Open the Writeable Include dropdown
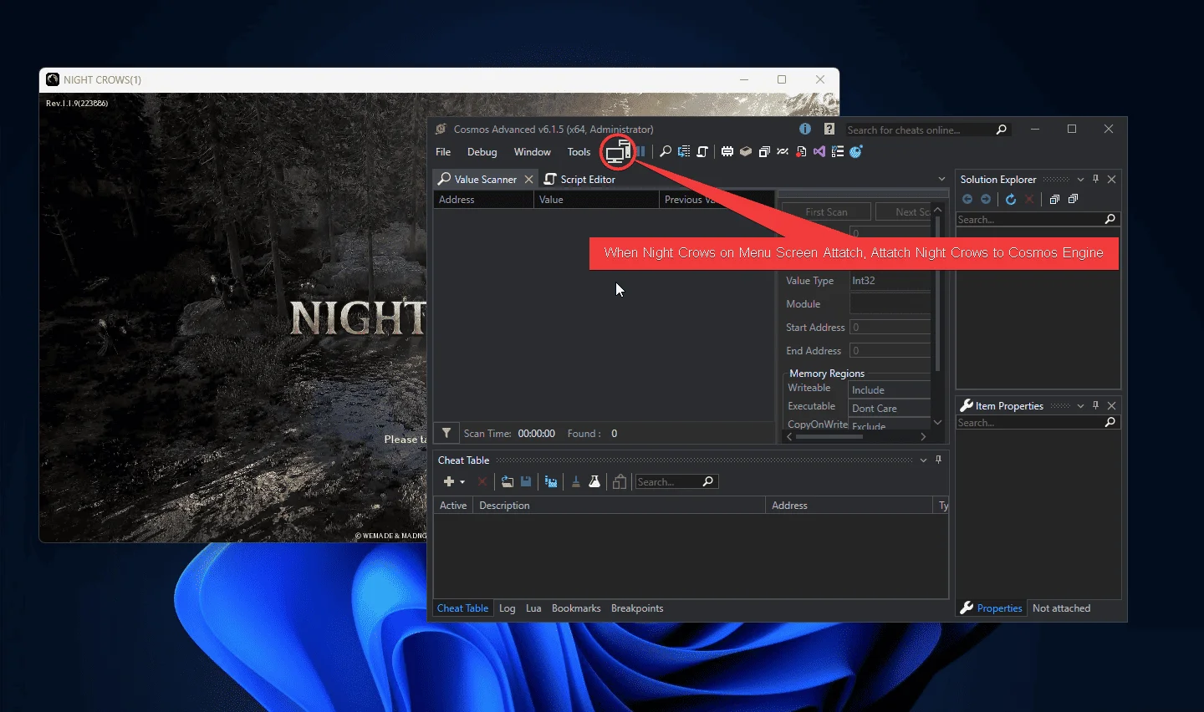The image size is (1204, 712). tap(890, 390)
